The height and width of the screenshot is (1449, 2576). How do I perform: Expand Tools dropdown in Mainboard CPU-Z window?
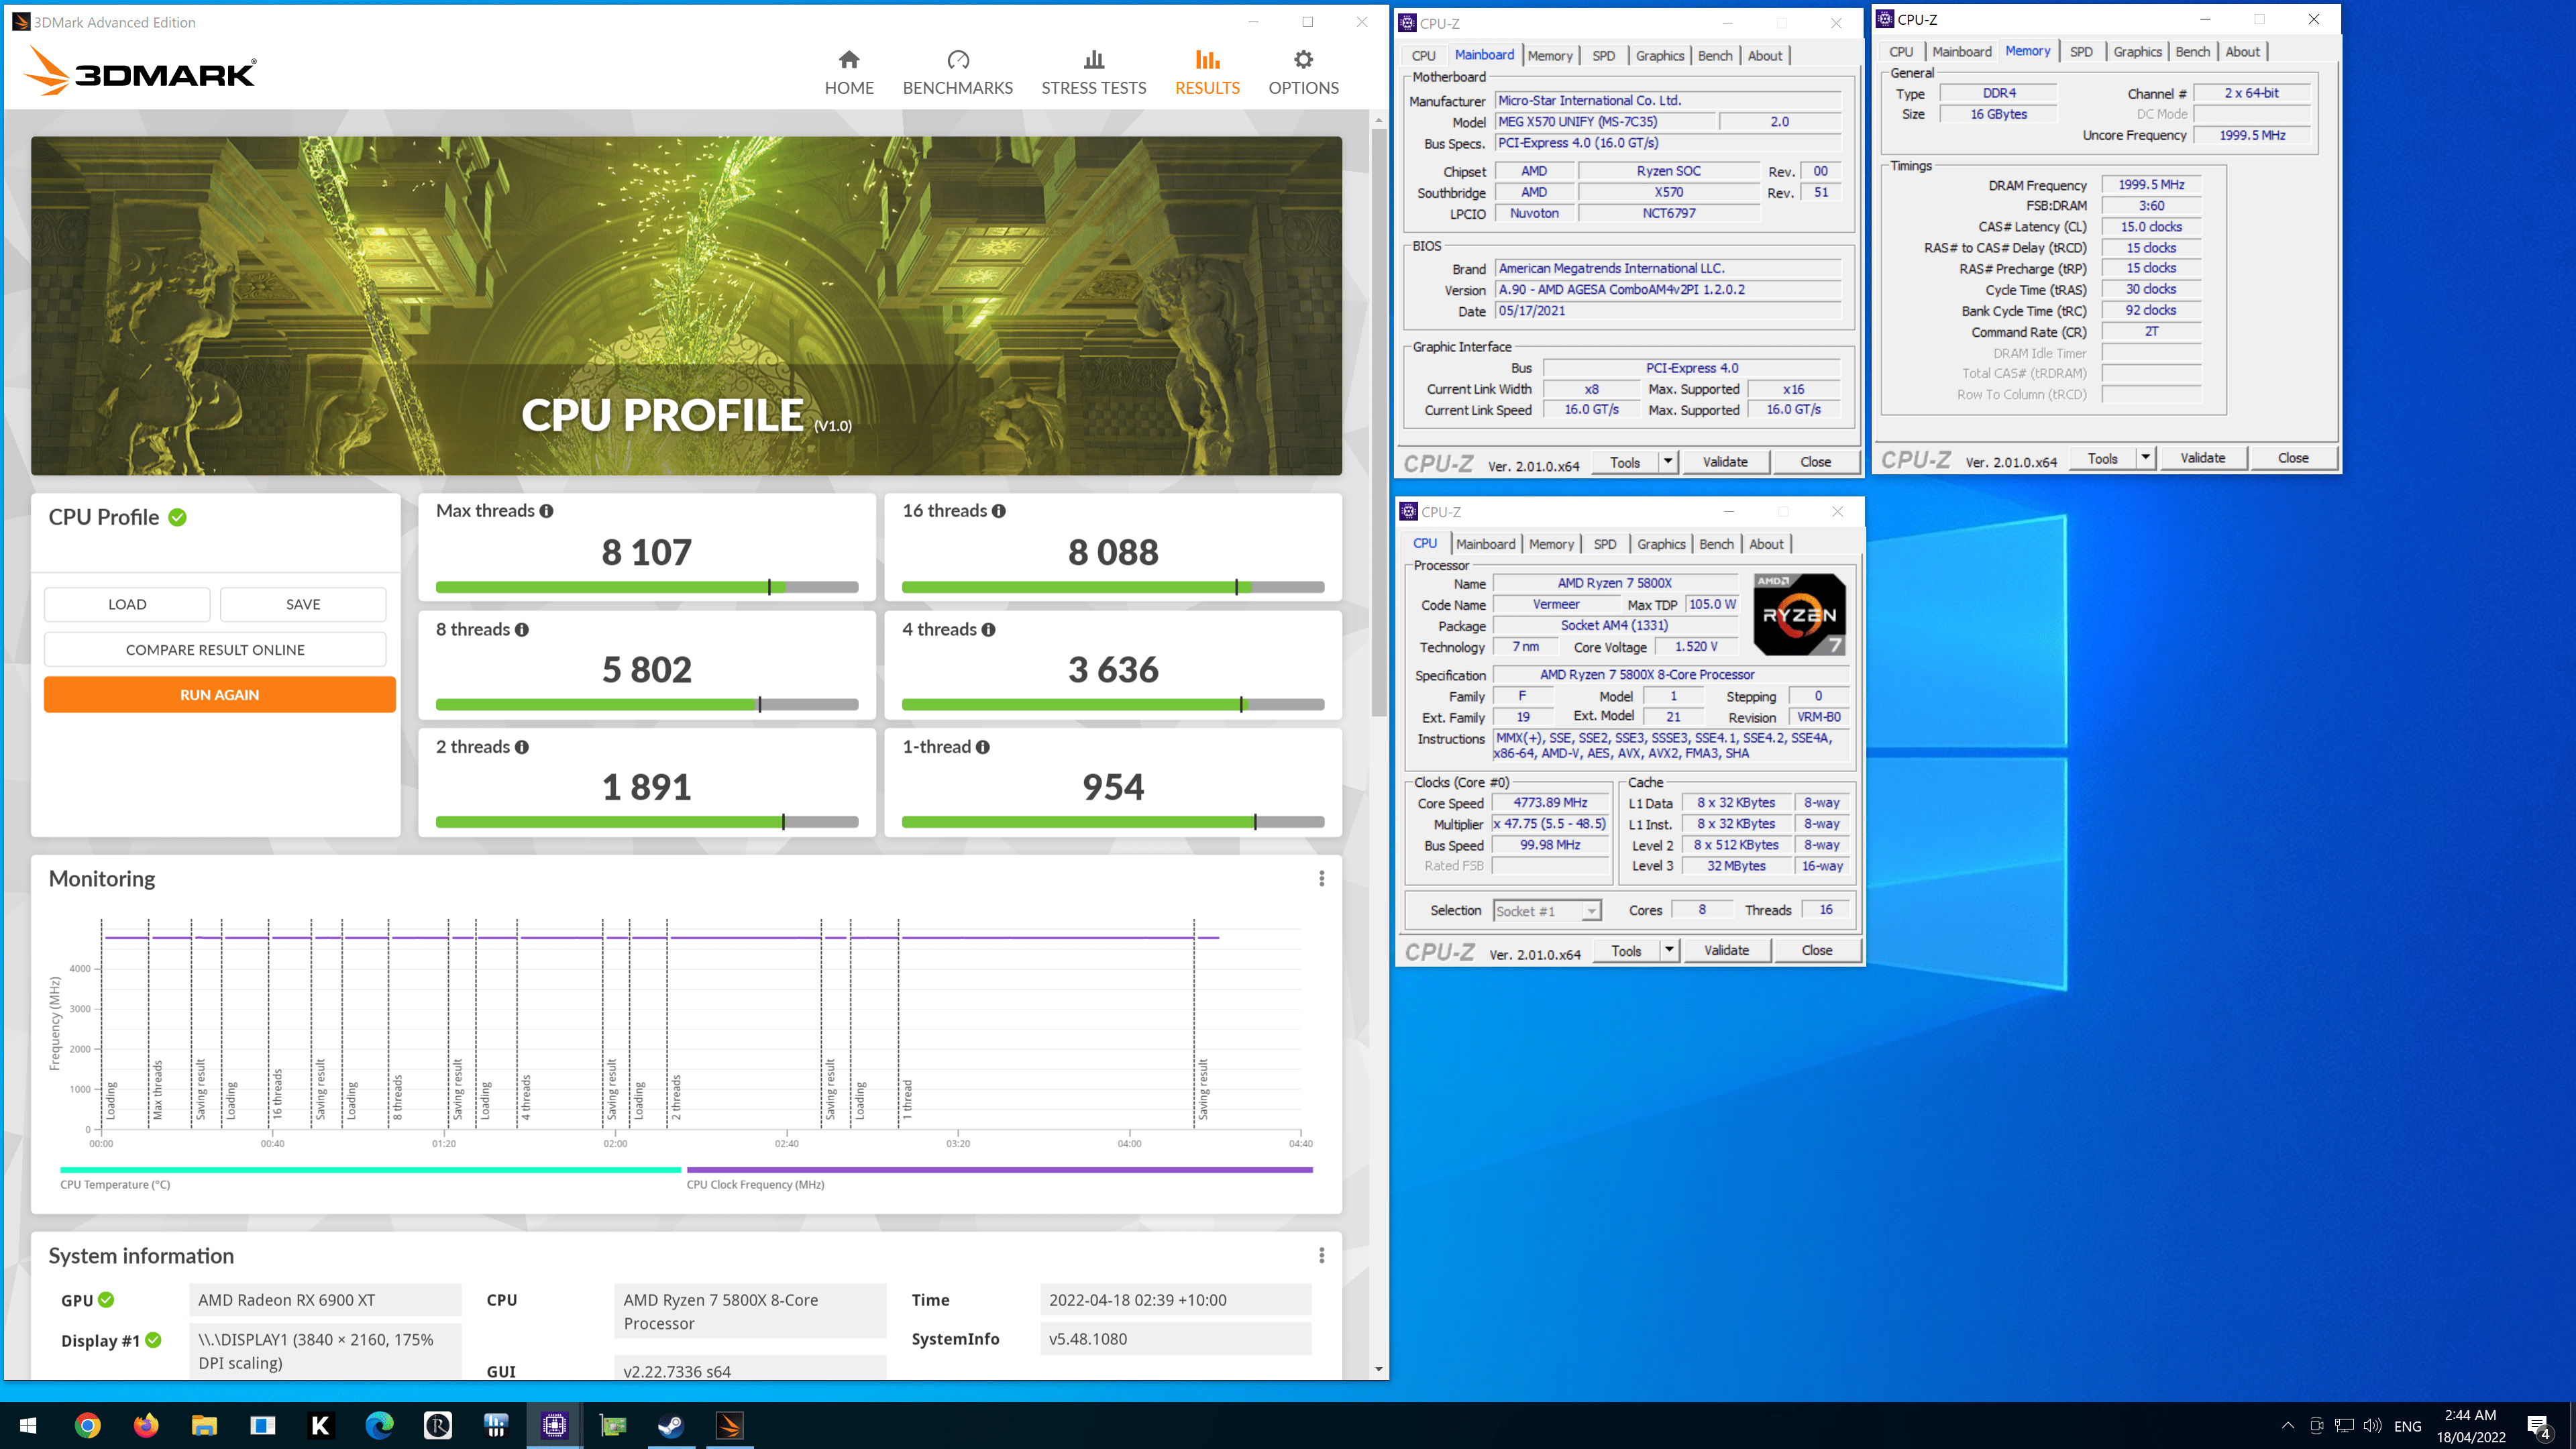coord(1668,462)
